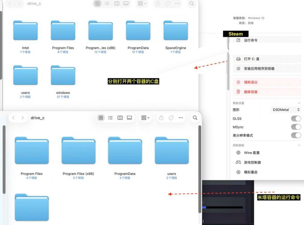Click Tags icon in lower Finder toolbar
This screenshot has height=225, width=304.
[x=171, y=118]
